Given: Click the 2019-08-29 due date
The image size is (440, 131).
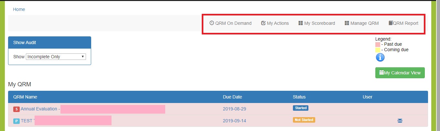Looking at the screenshot, I should (234, 109).
